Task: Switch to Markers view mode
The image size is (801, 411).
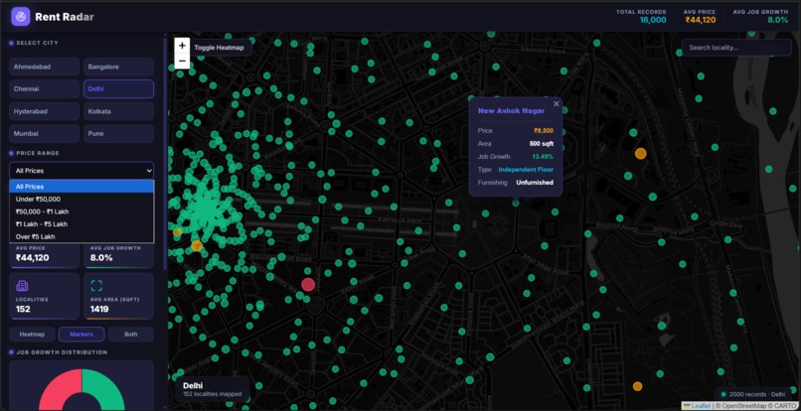Action: 81,335
